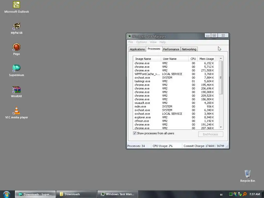The width and height of the screenshot is (264, 198).
Task: Click the Commit Charge status bar entry
Action: [204, 146]
